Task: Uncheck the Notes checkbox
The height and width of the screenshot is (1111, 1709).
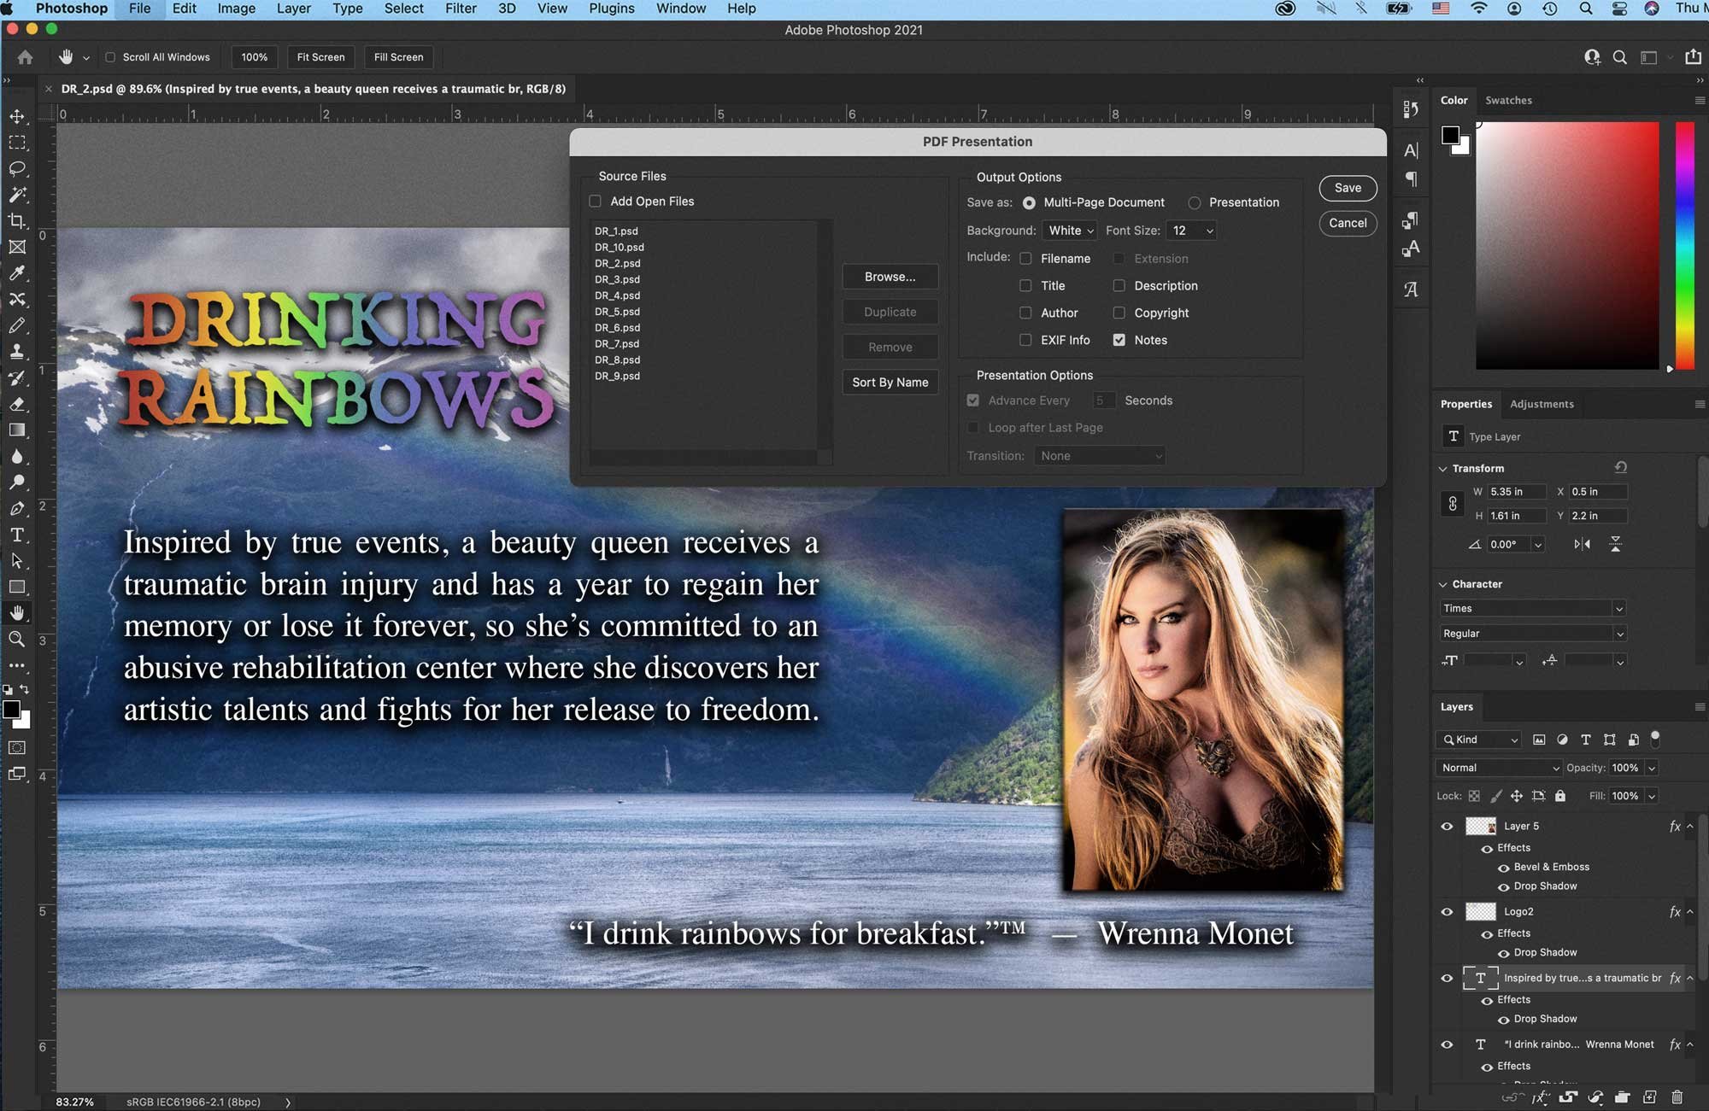Action: 1119,340
